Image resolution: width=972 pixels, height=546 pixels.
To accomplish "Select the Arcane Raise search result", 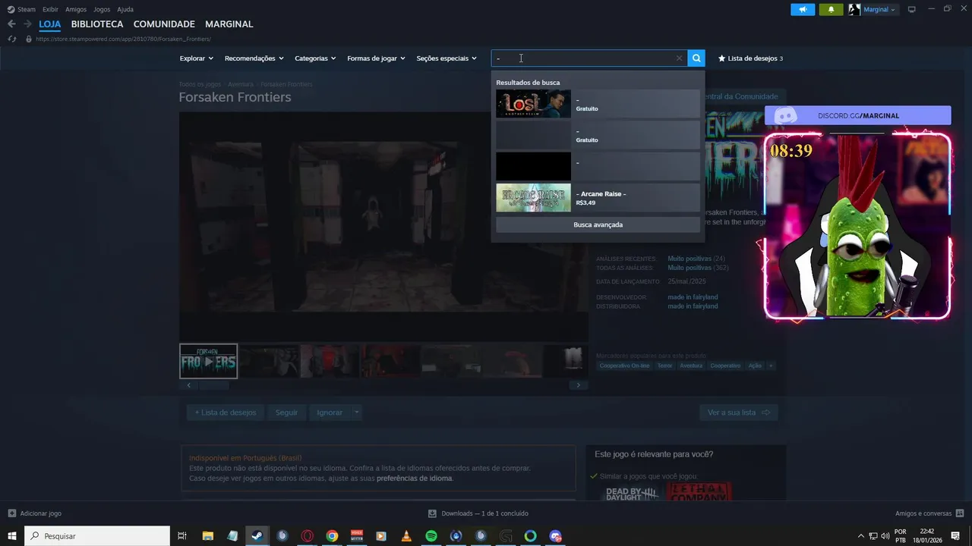I will tap(598, 198).
